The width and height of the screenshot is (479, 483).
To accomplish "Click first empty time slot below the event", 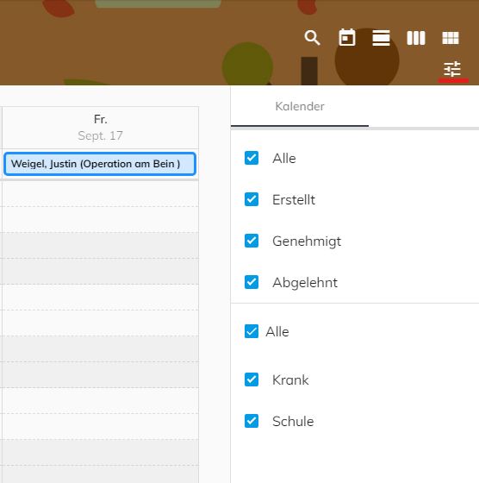I will click(100, 194).
